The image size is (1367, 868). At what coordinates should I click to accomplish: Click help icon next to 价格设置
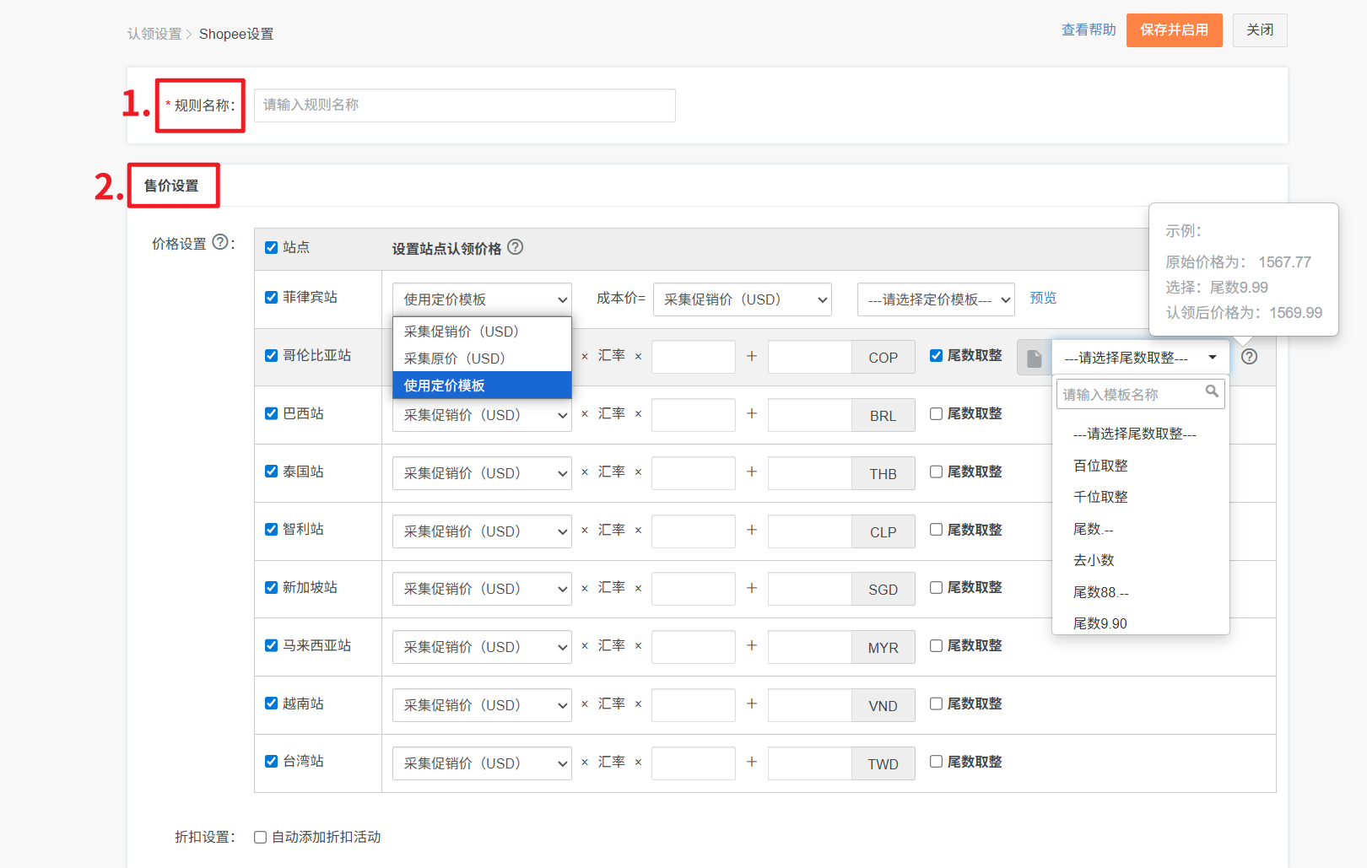(x=220, y=242)
